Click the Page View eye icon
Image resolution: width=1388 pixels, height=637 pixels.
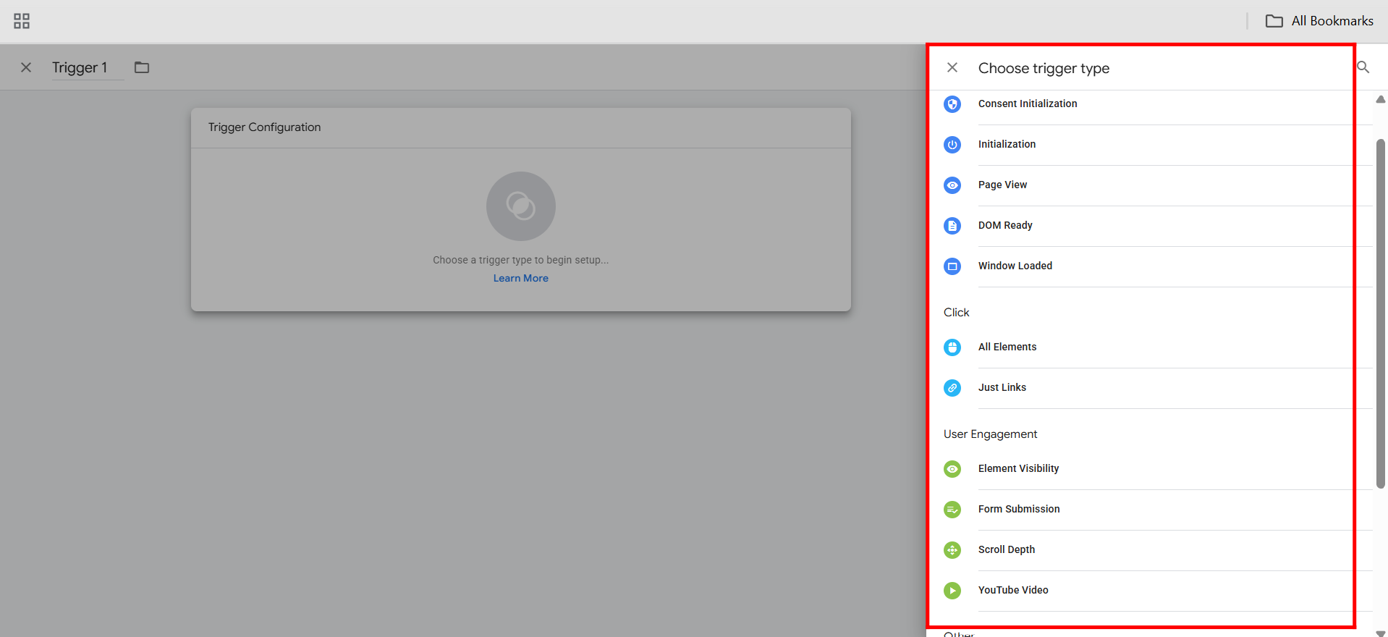(952, 185)
